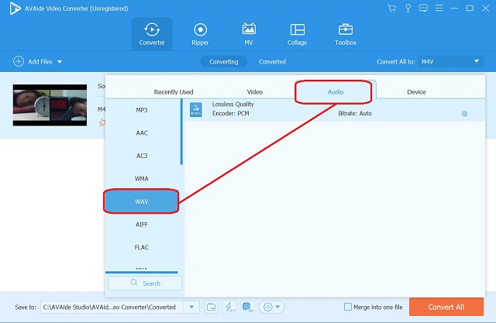Screen dimensions: 496x323
Task: Switch to the Converter module
Action: click(x=152, y=34)
